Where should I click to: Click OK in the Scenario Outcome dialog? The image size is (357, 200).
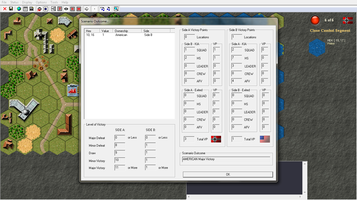click(228, 174)
